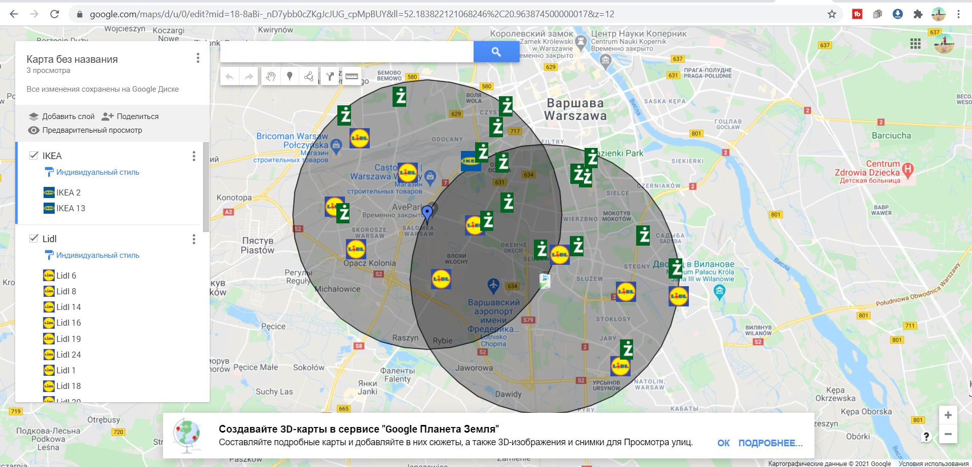Screen dimensions: 972x467
Task: Open the Chrome extensions puzzle icon
Action: [x=918, y=14]
